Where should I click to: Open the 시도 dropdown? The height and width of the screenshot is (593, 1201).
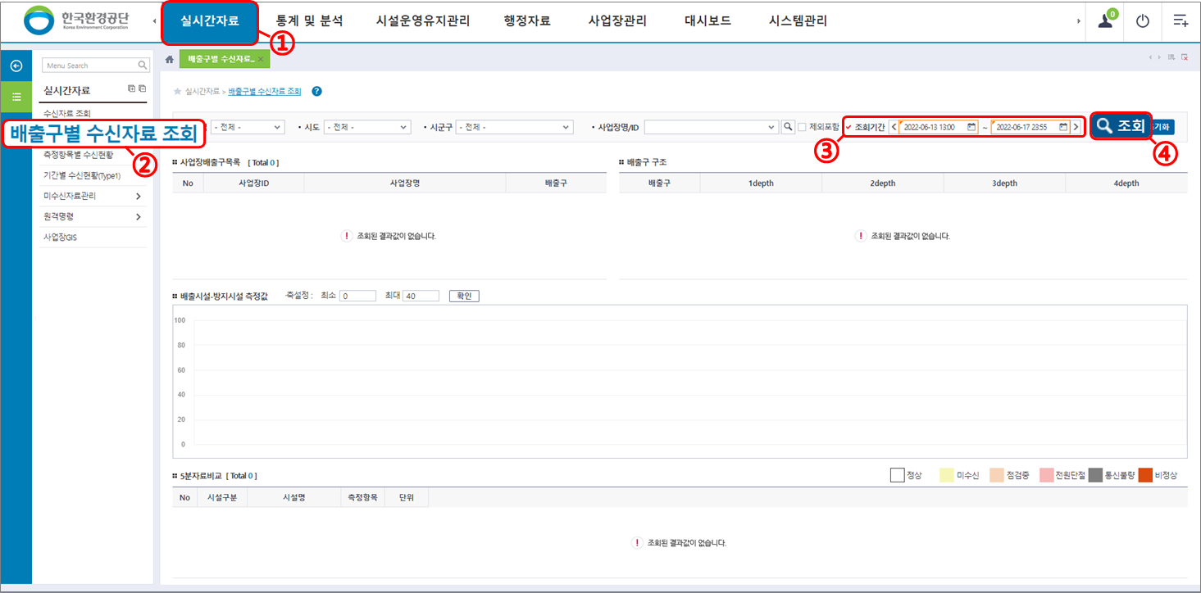[367, 127]
